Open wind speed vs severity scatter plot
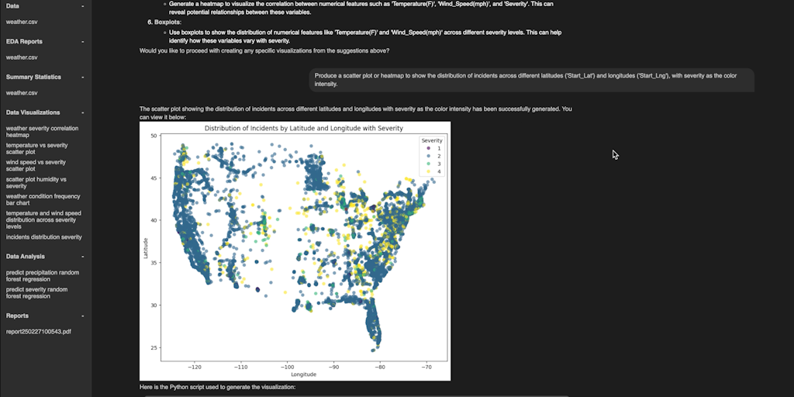 coord(36,166)
